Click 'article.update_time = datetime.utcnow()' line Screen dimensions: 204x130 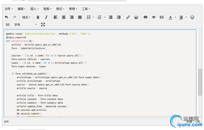tap(43, 107)
